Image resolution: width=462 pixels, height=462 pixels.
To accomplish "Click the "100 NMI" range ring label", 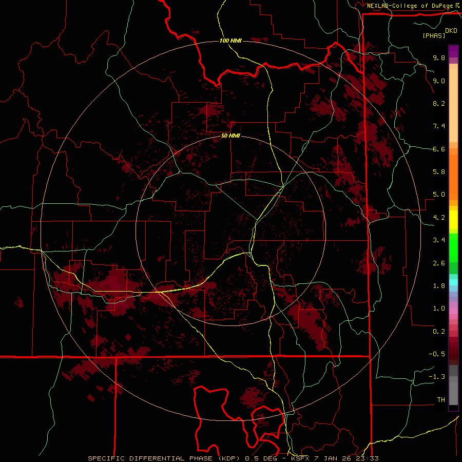I will (230, 41).
